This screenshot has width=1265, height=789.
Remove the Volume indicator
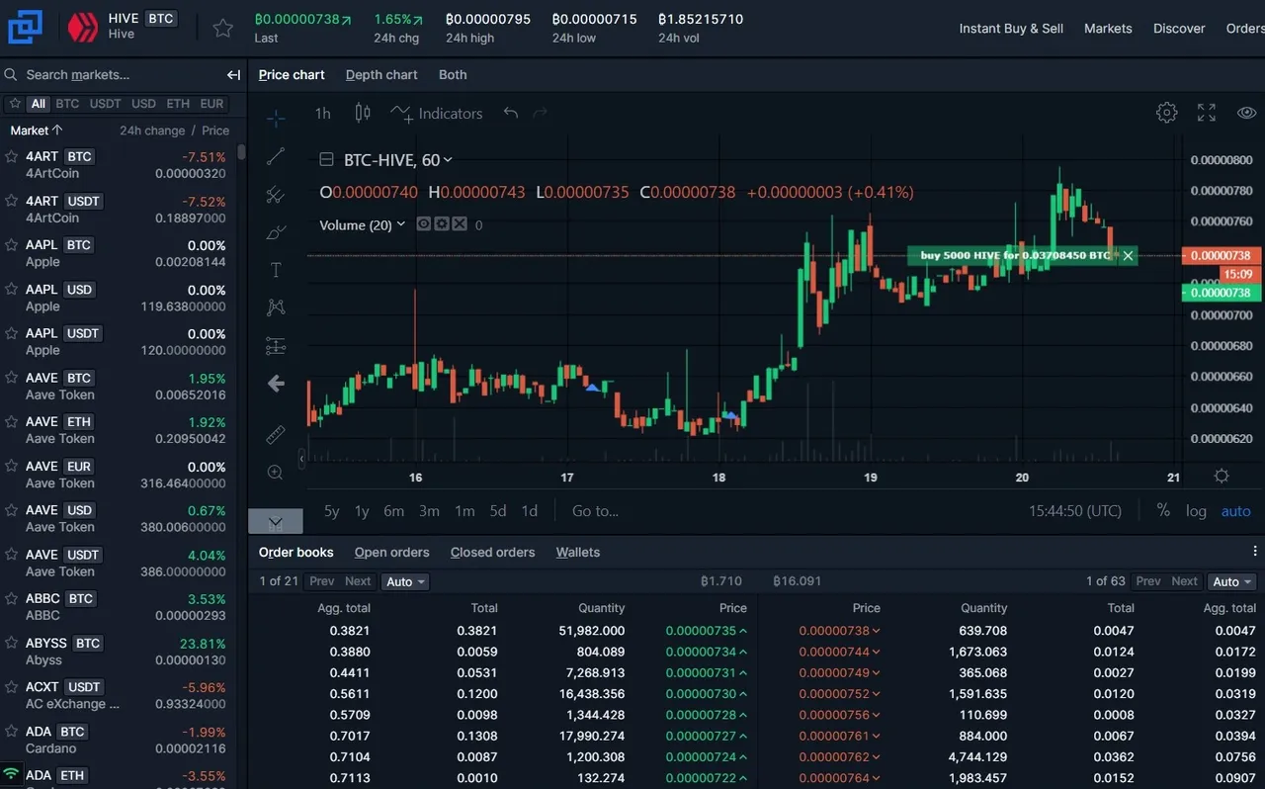[459, 224]
